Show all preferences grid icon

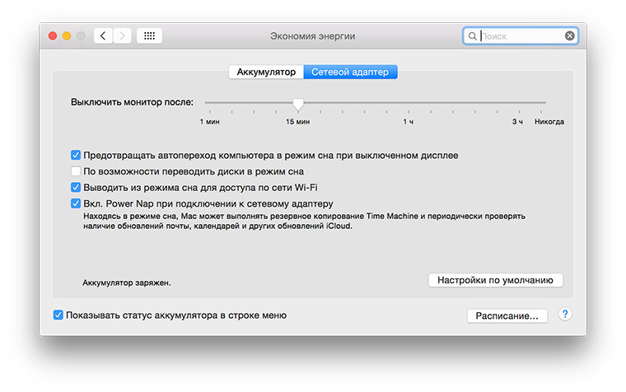tap(149, 36)
